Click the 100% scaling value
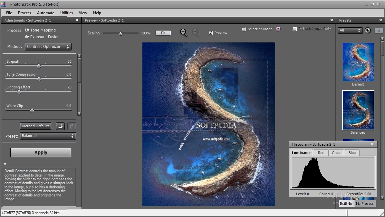 146,33
